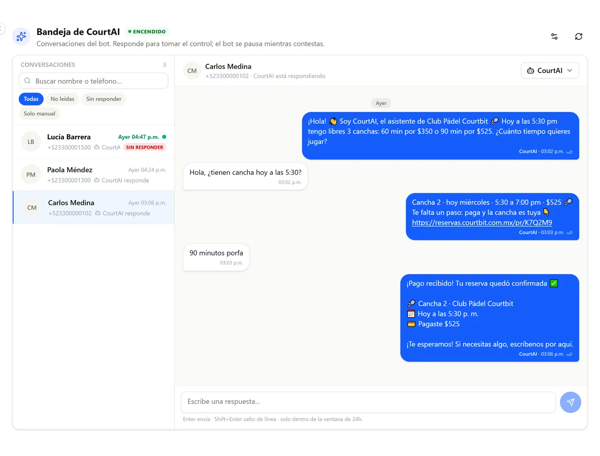Click the Carlos Medina name in chat header
600x456 pixels.
coord(228,66)
